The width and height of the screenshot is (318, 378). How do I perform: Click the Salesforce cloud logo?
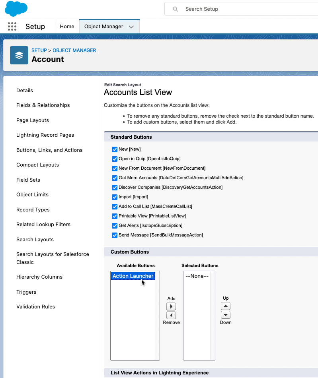coord(16,8)
